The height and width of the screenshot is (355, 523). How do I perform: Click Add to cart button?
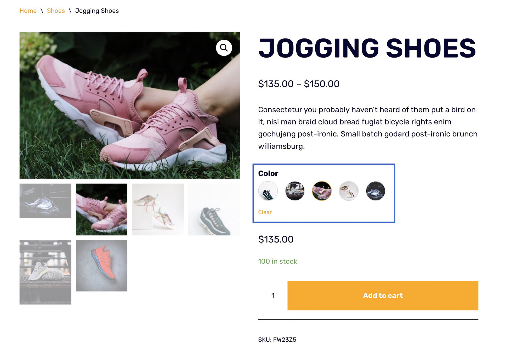383,296
